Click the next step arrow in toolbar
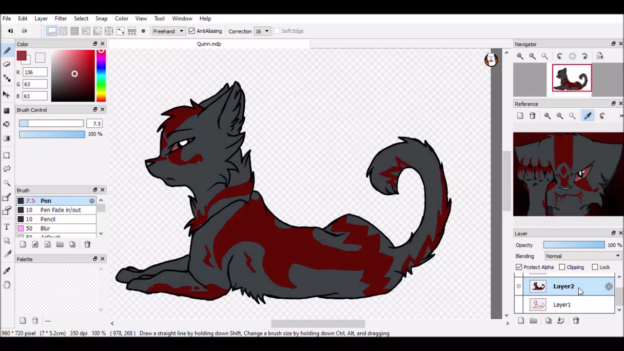This screenshot has width=624, height=351. pos(24,31)
